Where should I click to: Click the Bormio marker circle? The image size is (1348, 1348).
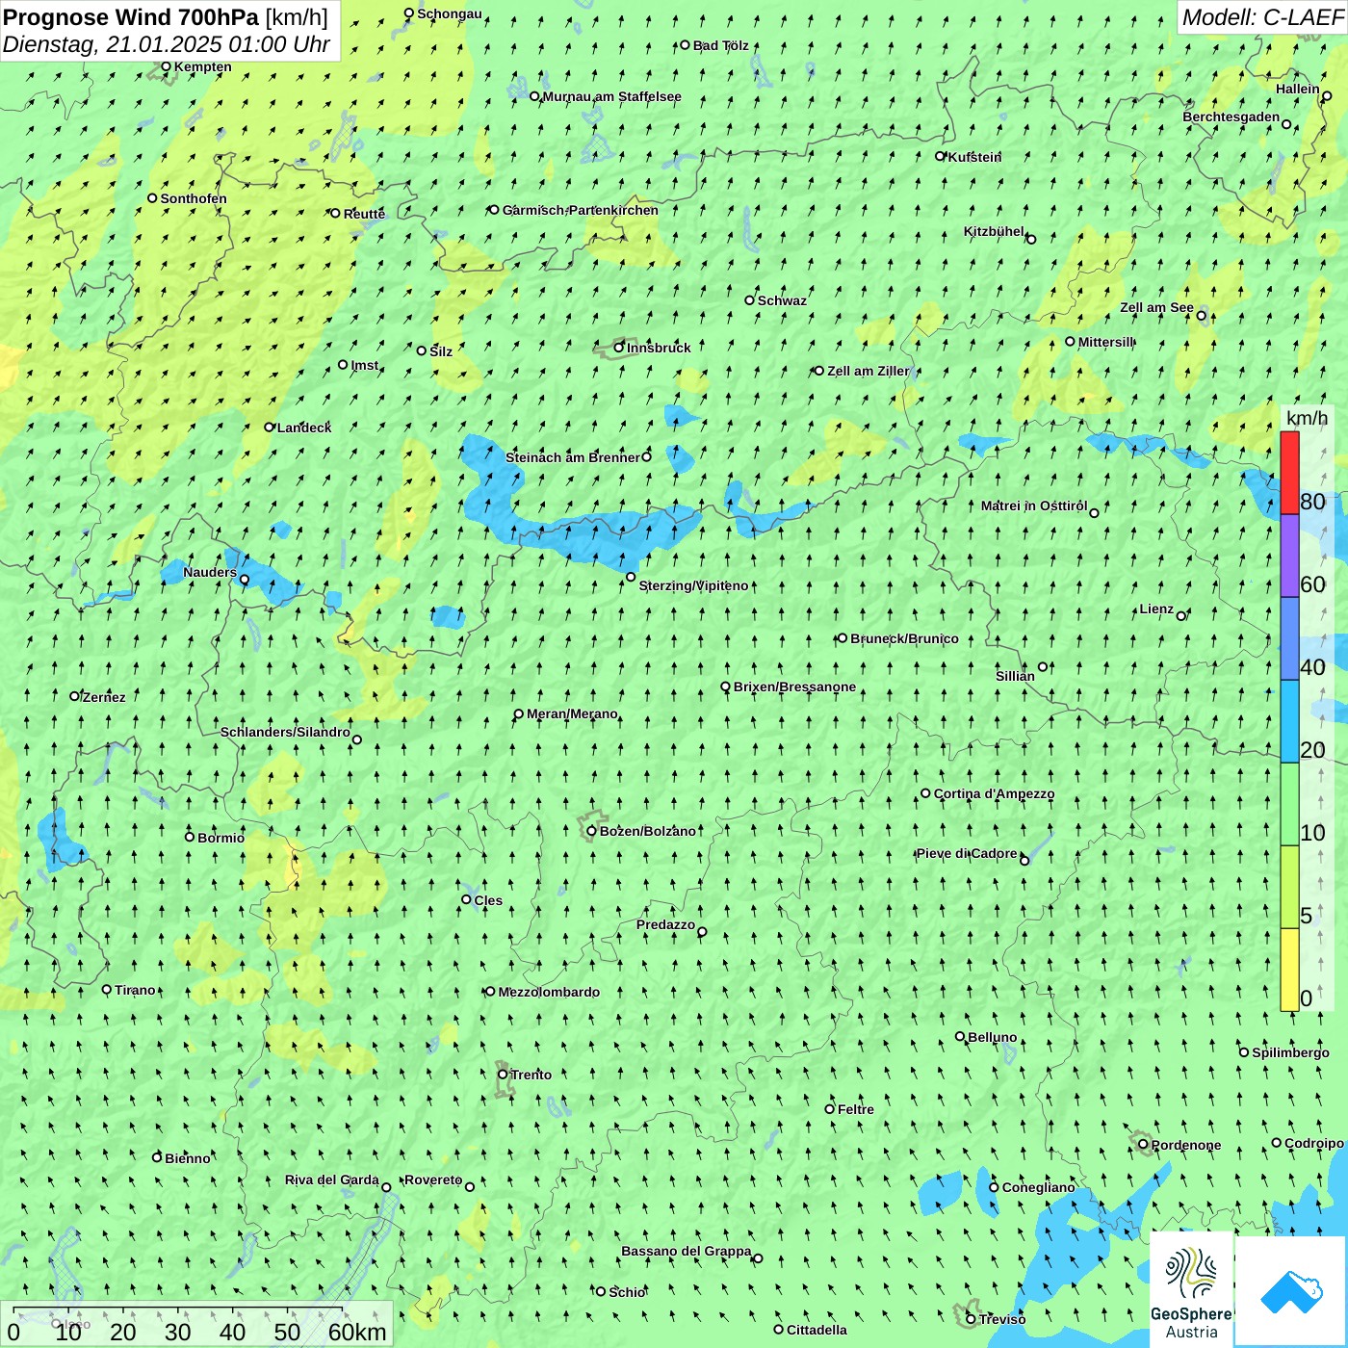(190, 837)
